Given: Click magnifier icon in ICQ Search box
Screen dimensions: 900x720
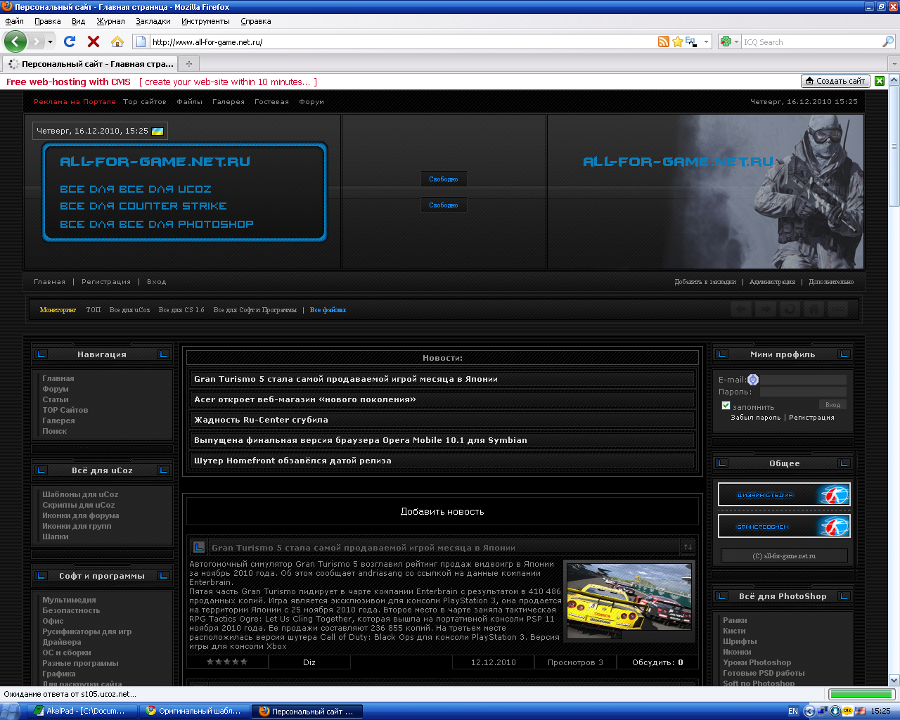Looking at the screenshot, I should tap(888, 41).
